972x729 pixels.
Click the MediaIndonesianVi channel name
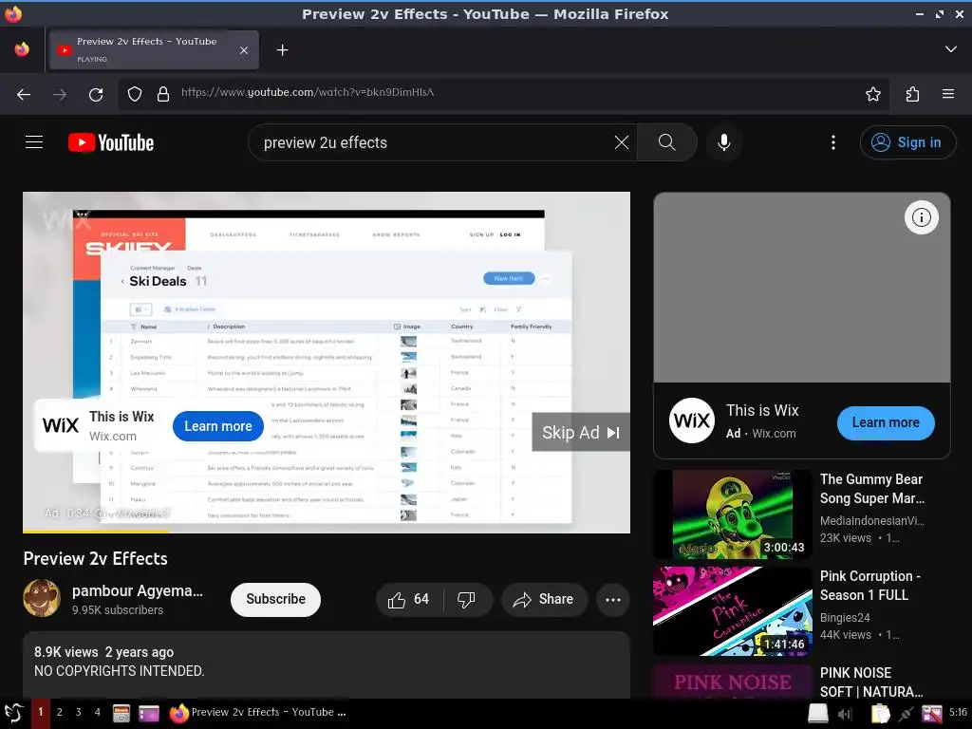(x=871, y=521)
